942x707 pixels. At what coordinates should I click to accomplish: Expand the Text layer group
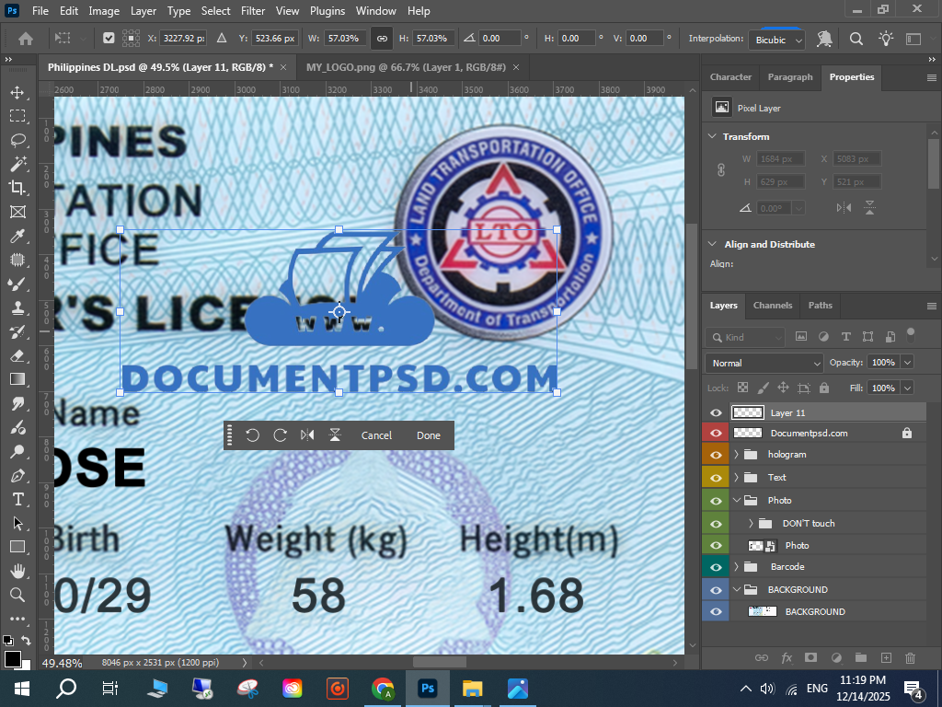(736, 478)
